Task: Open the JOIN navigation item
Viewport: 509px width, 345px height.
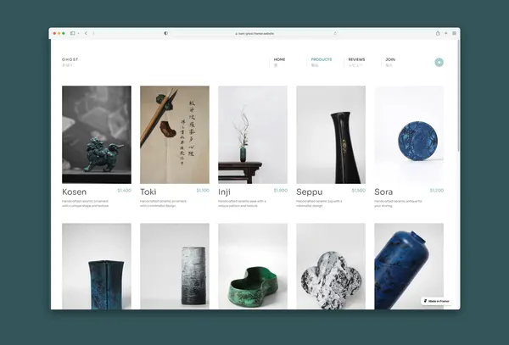Action: pyautogui.click(x=390, y=62)
